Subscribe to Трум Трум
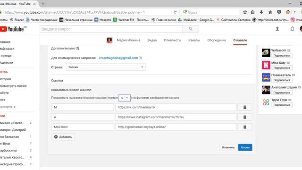This screenshot has width=302, height=170. click(282, 105)
